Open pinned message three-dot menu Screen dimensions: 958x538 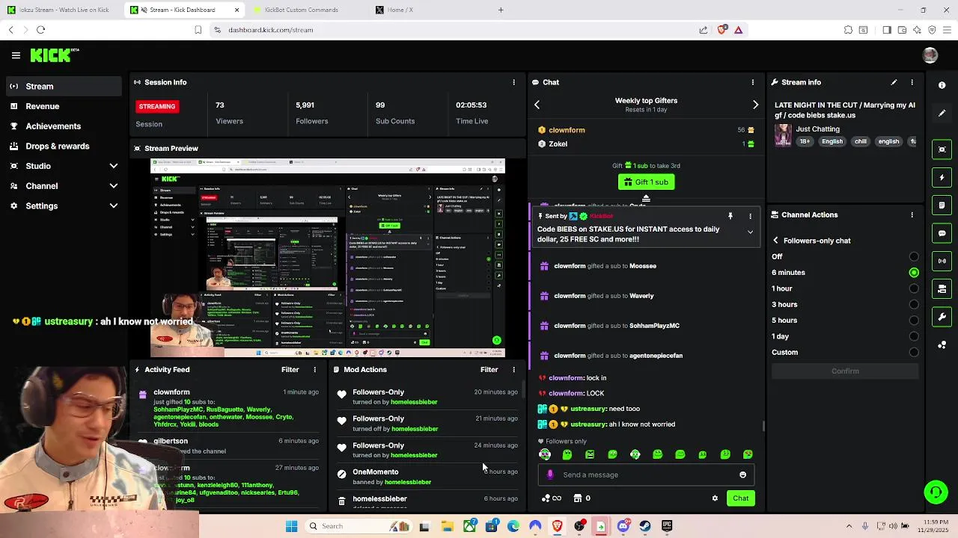pos(751,216)
